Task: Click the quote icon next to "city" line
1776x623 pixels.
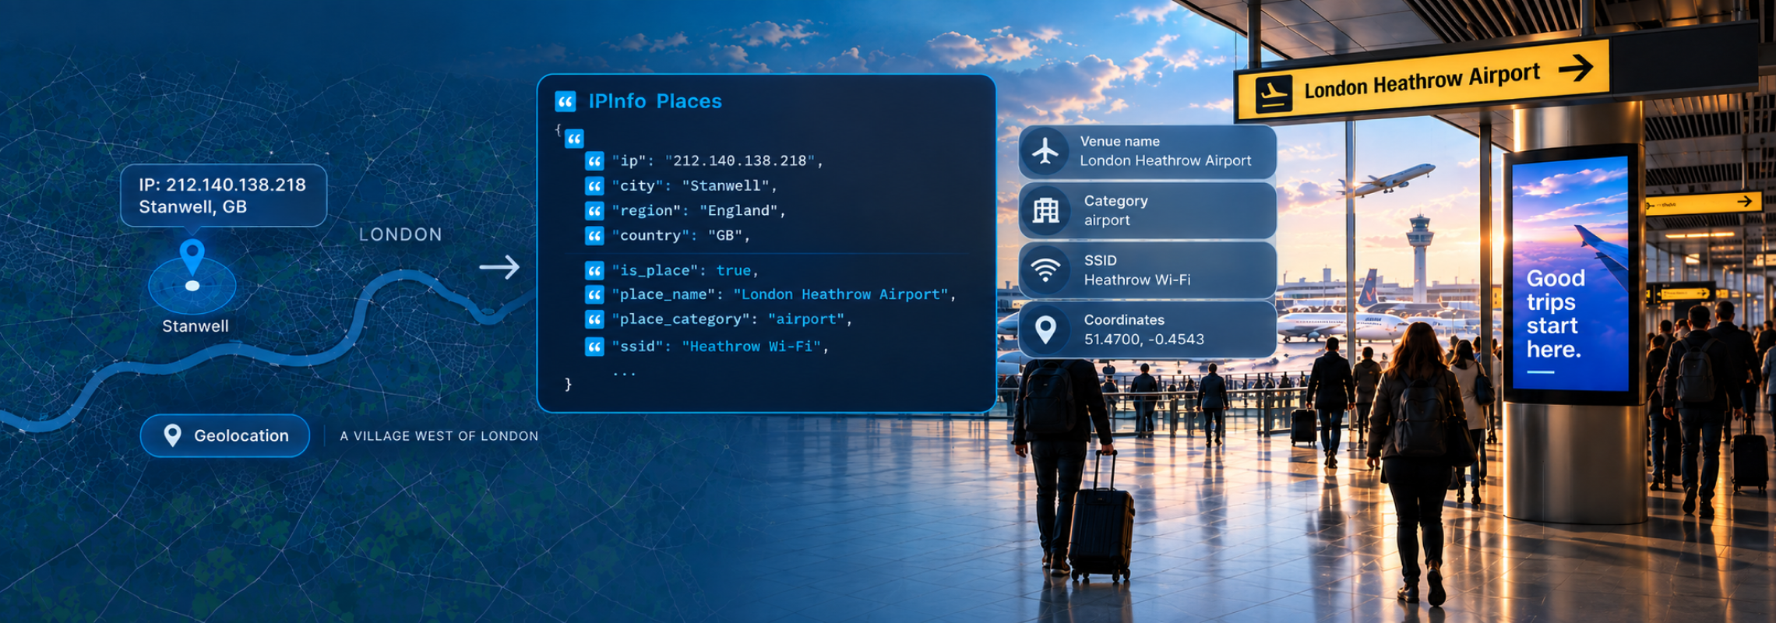Action: 594,186
